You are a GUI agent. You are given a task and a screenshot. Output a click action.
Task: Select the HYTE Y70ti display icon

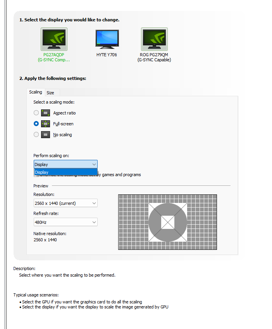click(107, 40)
